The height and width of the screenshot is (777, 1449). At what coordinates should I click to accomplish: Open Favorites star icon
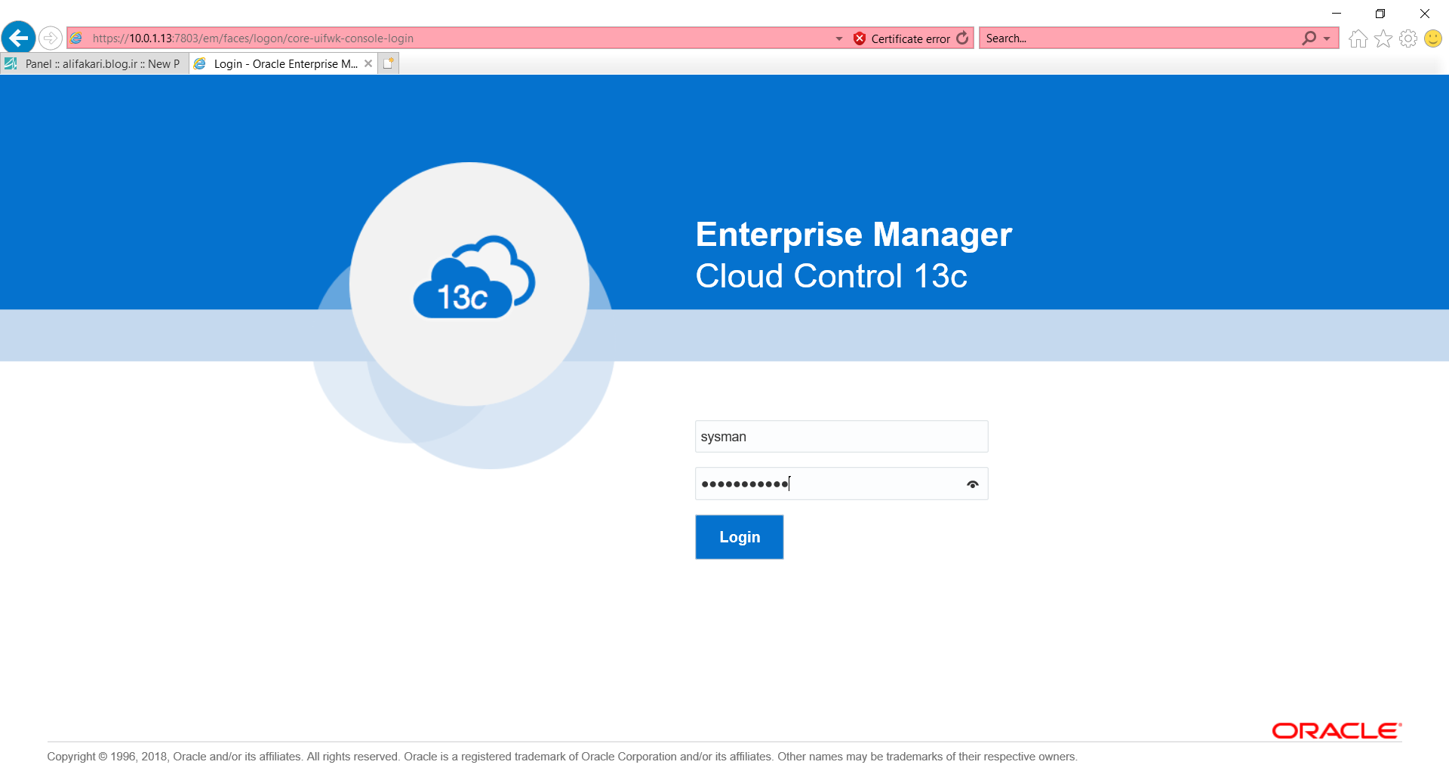pyautogui.click(x=1383, y=38)
